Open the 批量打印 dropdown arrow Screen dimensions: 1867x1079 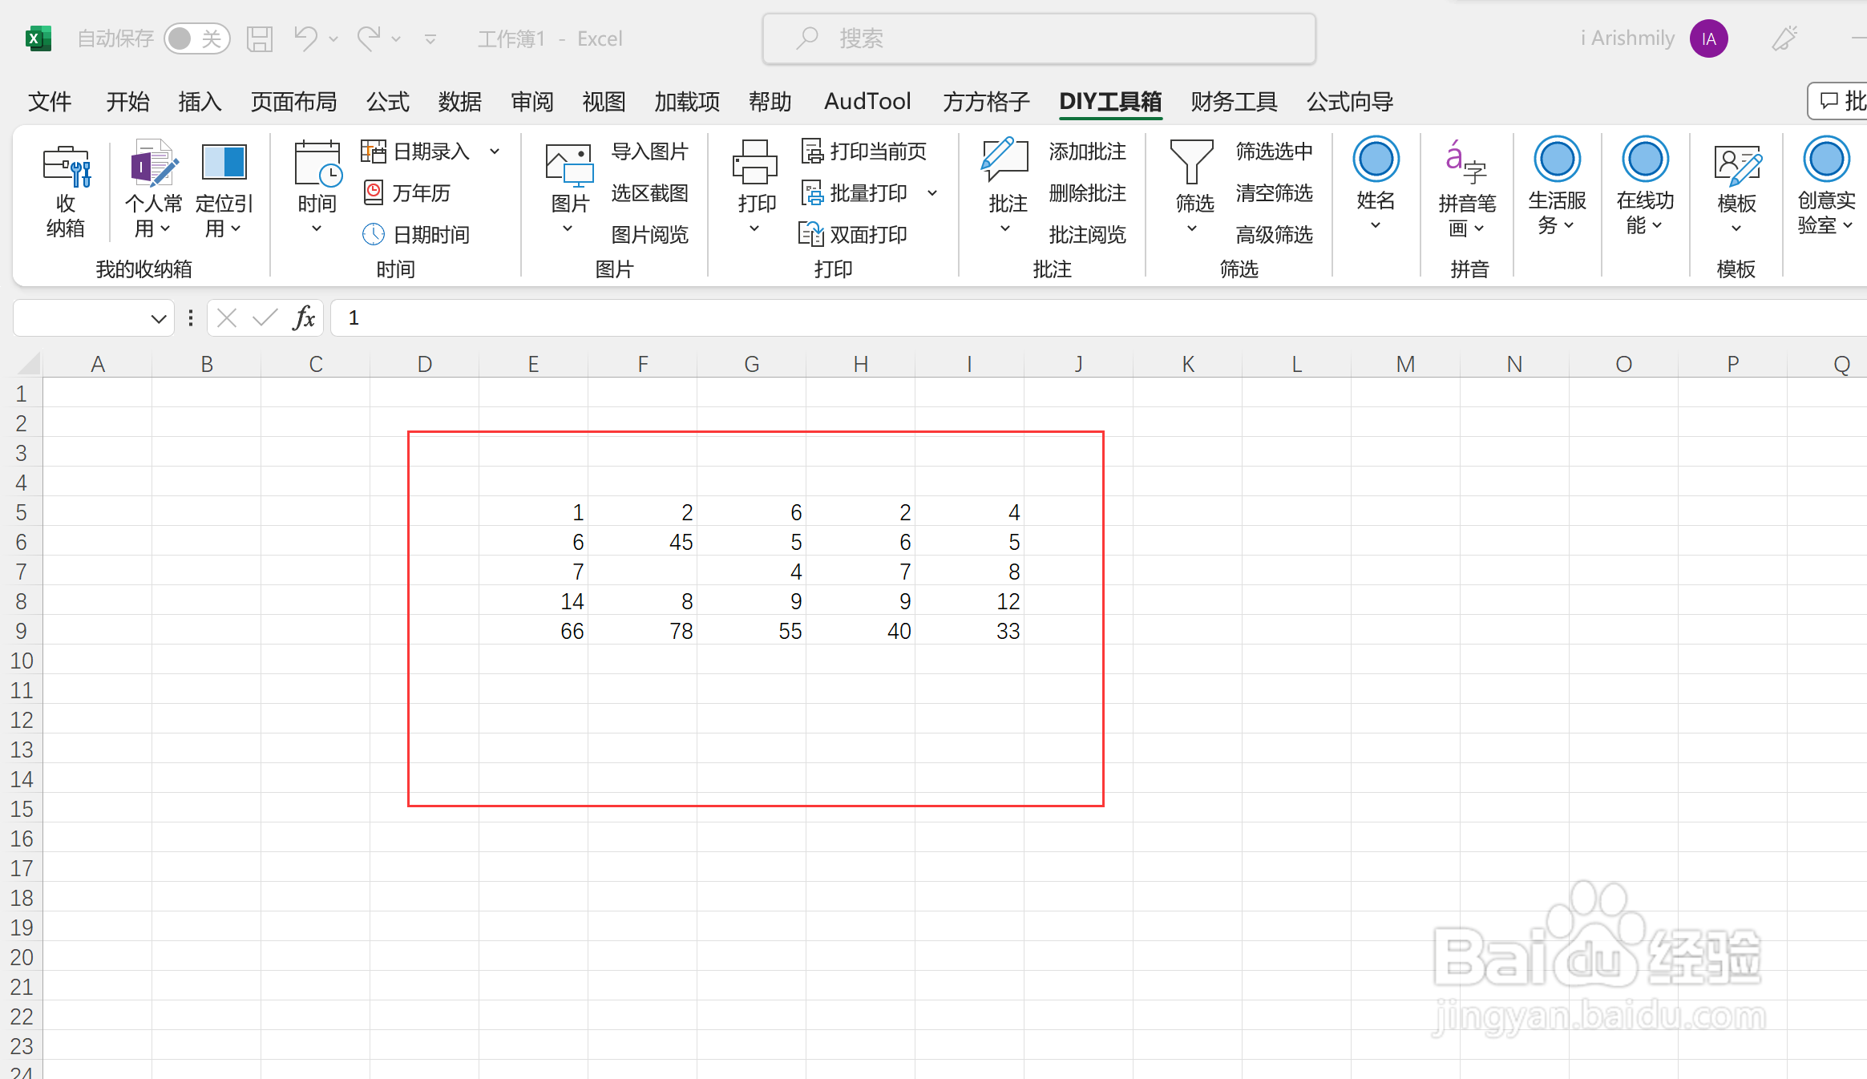(x=932, y=192)
